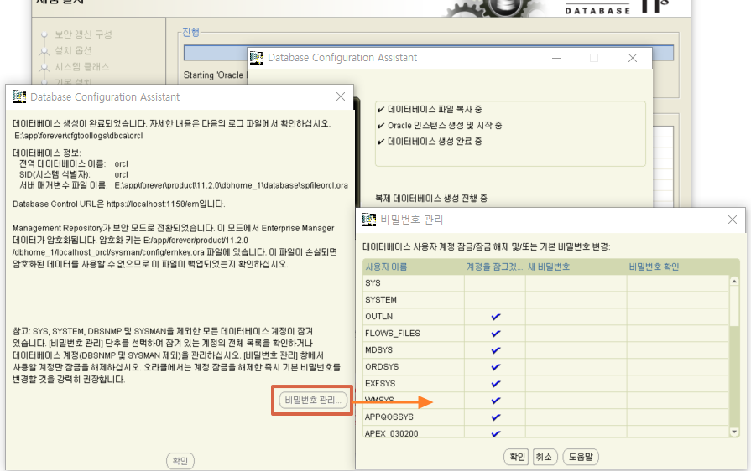Viewport: 751px width, 471px height.
Task: Select the MDSYS user name
Action: [378, 350]
